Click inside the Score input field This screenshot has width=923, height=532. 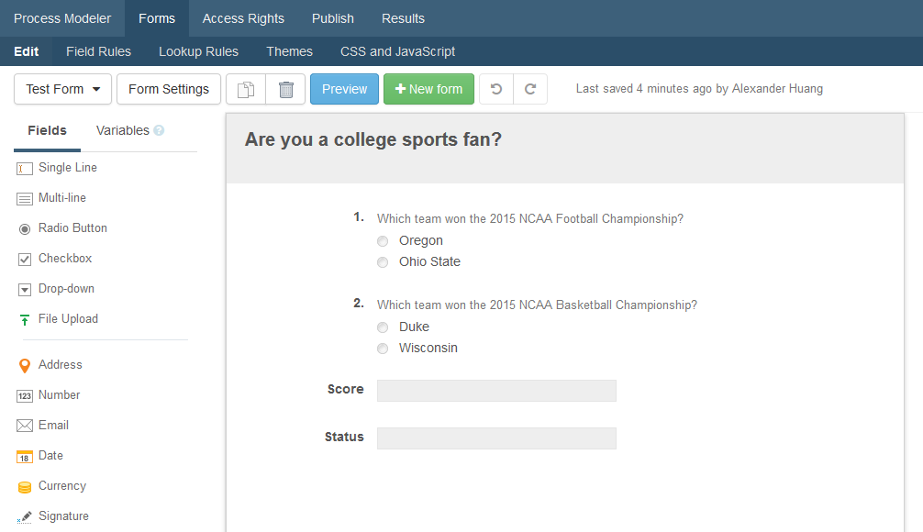pyautogui.click(x=496, y=391)
